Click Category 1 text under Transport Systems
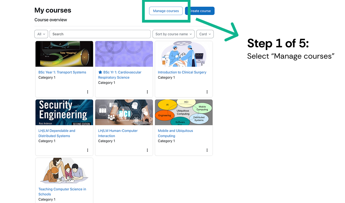The image size is (345, 203). click(x=47, y=78)
